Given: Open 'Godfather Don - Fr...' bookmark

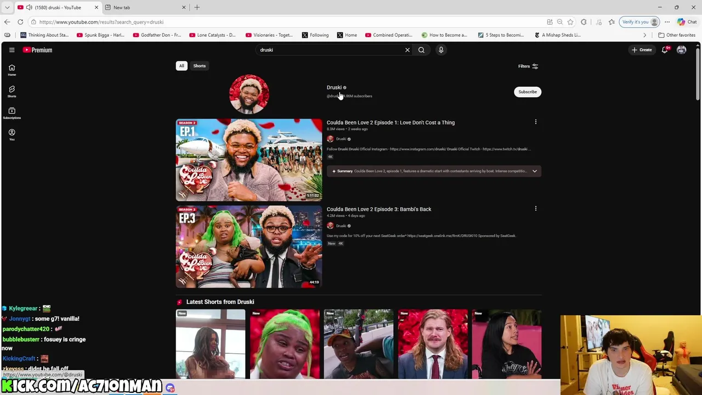Looking at the screenshot, I should click(x=157, y=35).
